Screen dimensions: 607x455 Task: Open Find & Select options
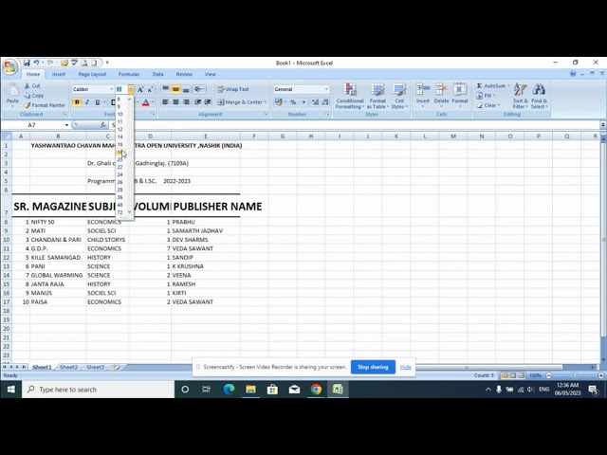pyautogui.click(x=539, y=96)
